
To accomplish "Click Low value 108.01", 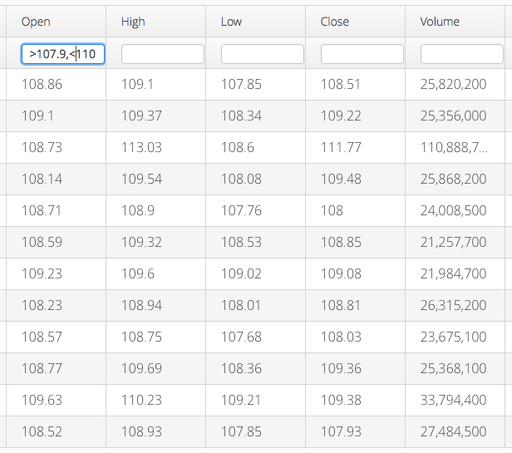I will 241,305.
